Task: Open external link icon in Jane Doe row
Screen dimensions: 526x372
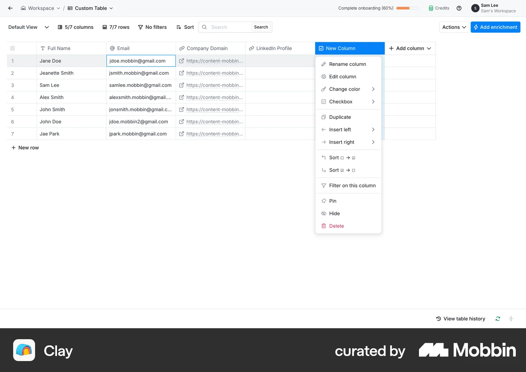Action: [x=182, y=61]
